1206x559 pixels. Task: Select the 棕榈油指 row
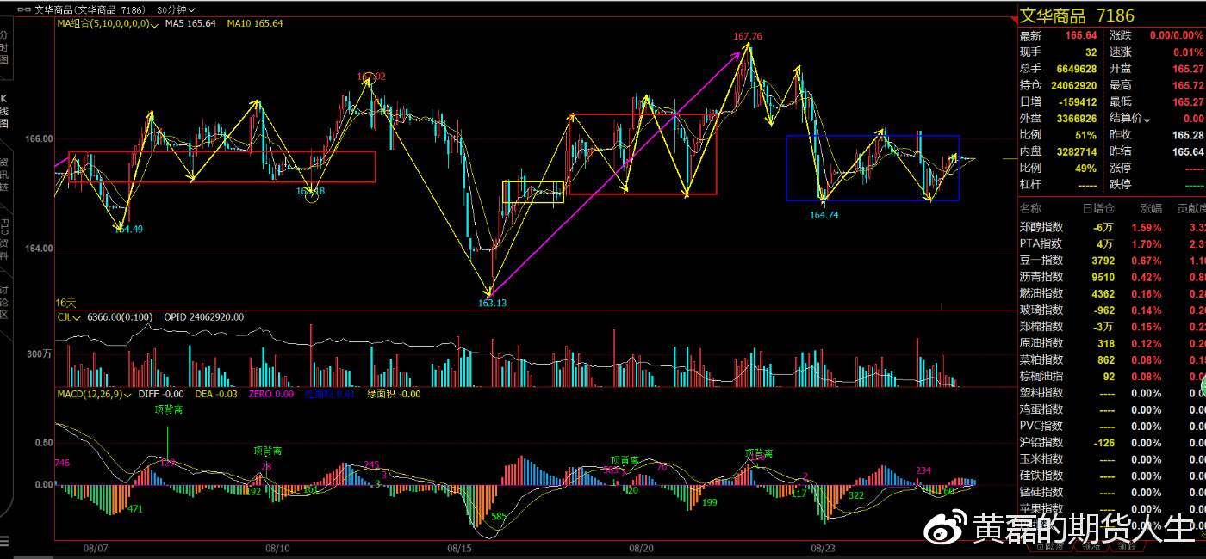[1111, 376]
